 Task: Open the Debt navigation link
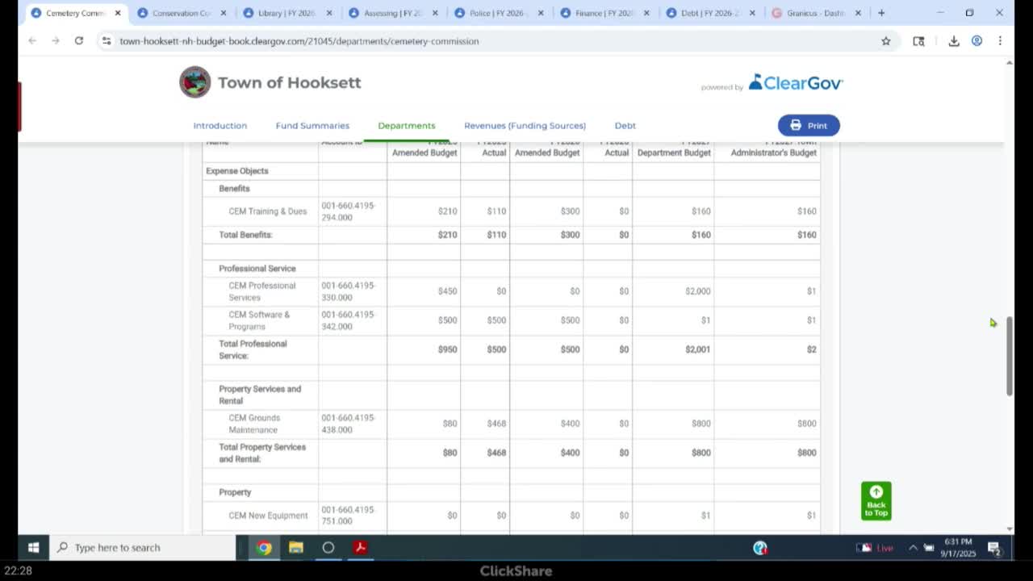point(625,125)
